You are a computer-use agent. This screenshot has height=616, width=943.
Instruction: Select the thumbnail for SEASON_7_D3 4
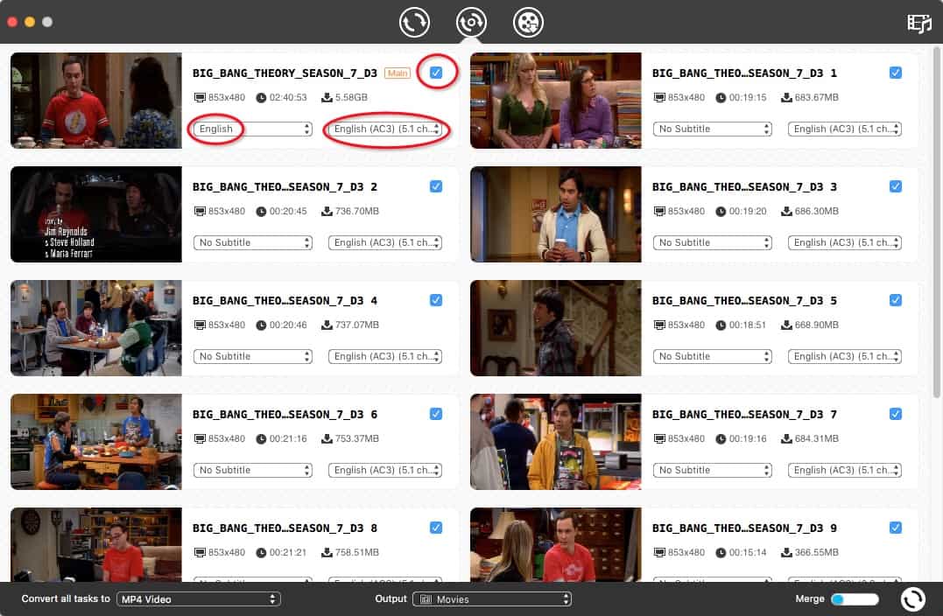click(x=96, y=328)
